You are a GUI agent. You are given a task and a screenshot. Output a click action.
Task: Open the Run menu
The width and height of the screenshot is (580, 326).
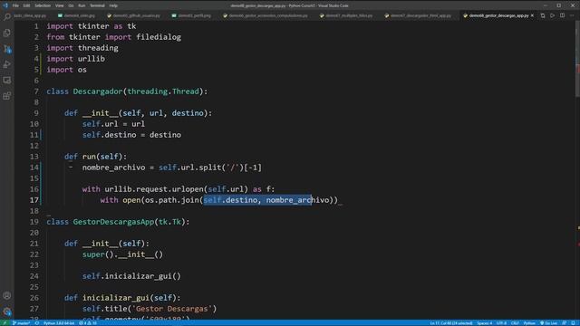tap(82, 5)
